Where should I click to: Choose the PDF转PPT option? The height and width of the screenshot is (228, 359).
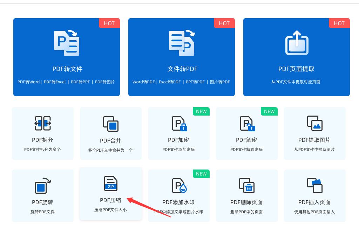80,82
